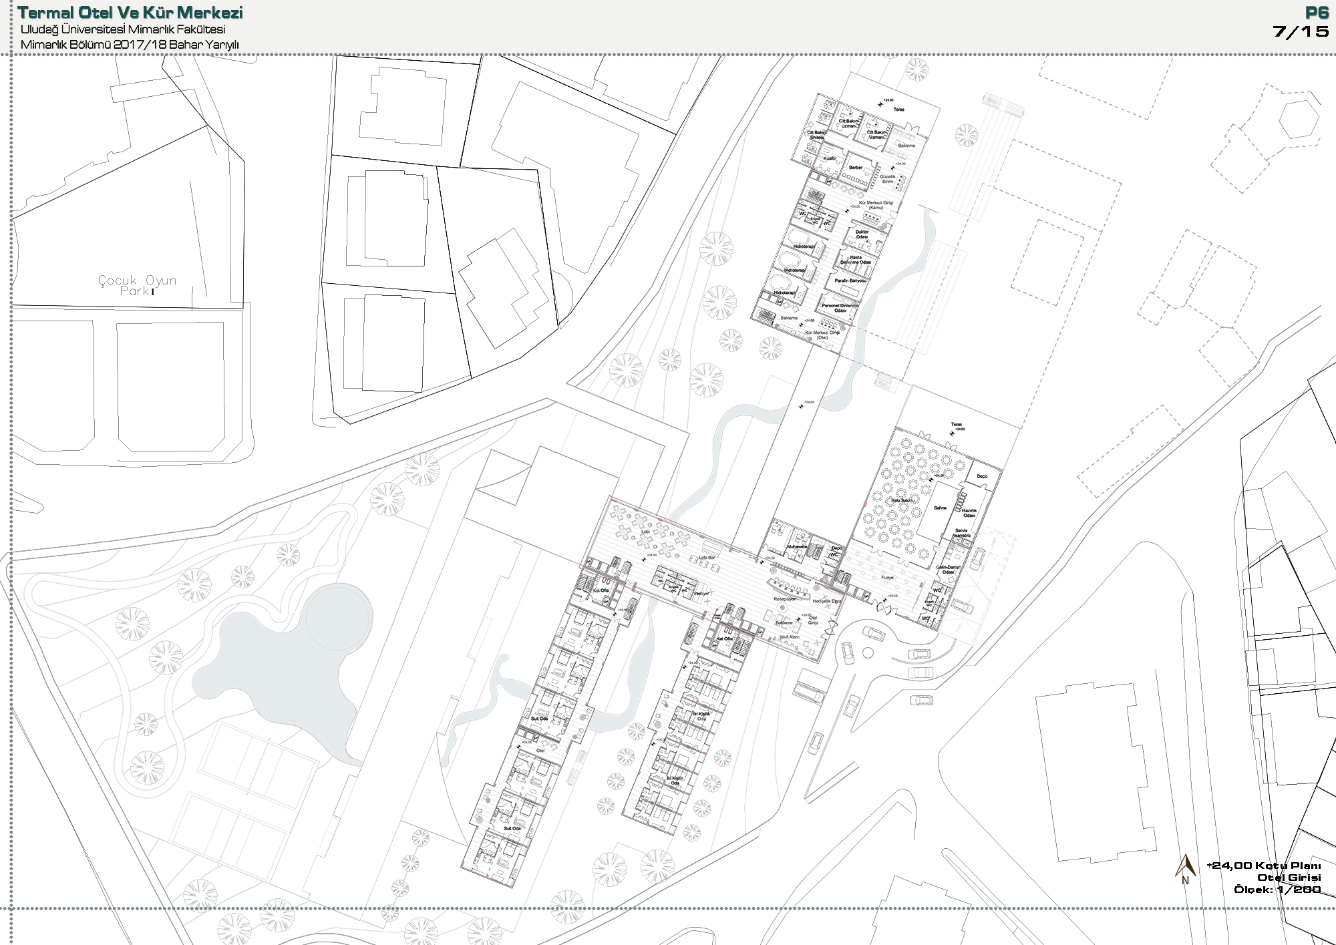The image size is (1336, 945).
Task: Select the +24,00 Kotu Planı caption
Action: coord(1264,866)
